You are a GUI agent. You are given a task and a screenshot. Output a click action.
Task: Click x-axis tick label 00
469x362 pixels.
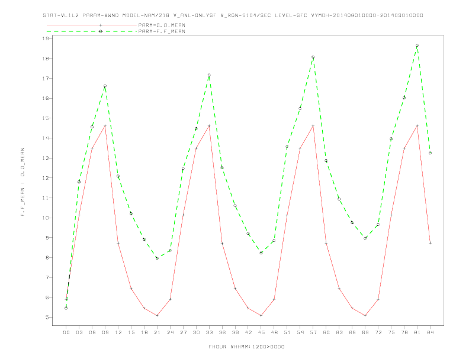click(x=66, y=332)
